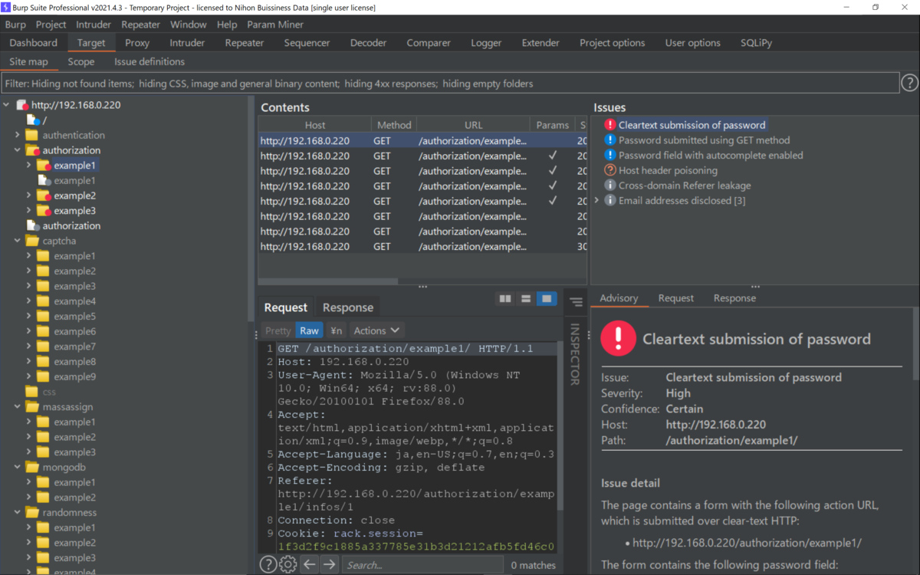Open the Scope sub-tab
This screenshot has height=575, width=920.
[x=81, y=61]
